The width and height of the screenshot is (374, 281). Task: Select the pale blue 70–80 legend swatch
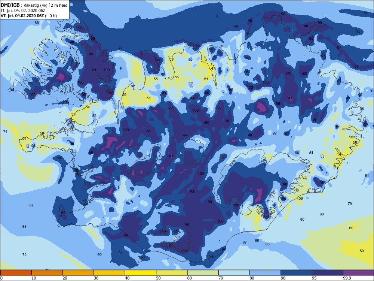coord(234,273)
